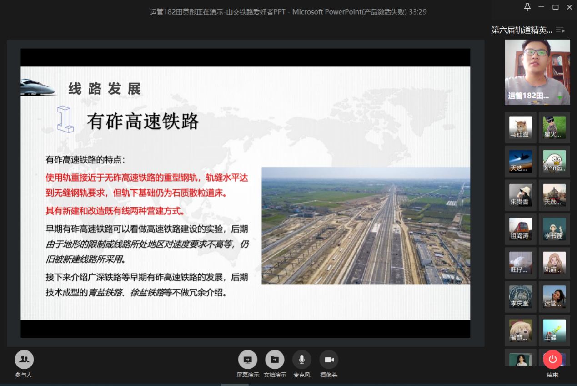Select participant 祖海涛 with train avatar
This screenshot has height=386, width=577.
(520, 229)
